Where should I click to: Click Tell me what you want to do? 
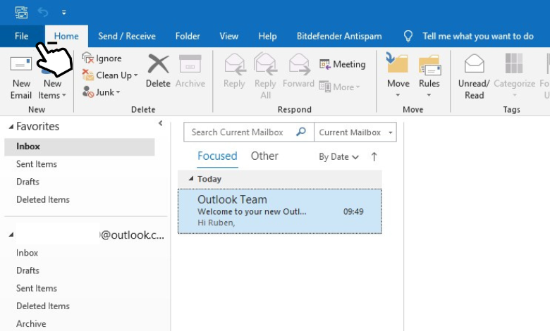pos(478,36)
